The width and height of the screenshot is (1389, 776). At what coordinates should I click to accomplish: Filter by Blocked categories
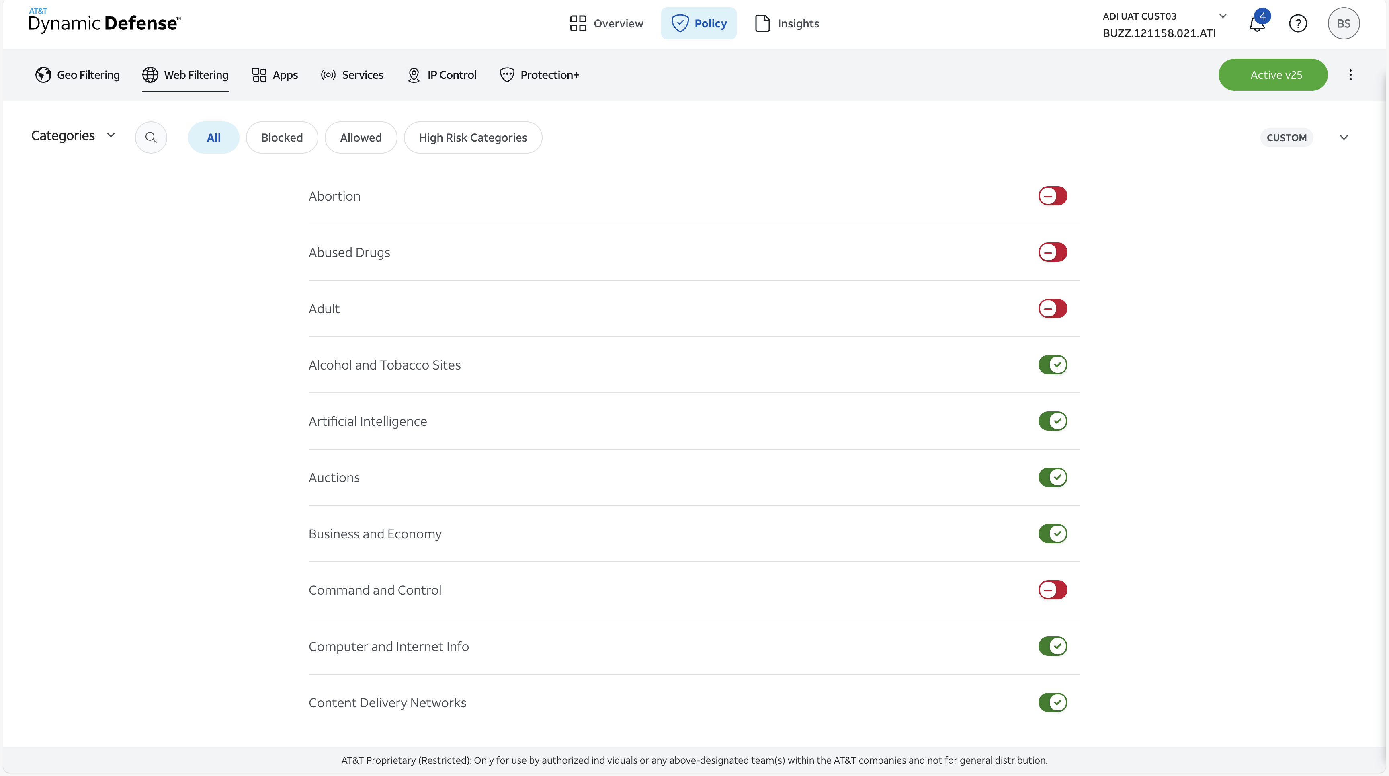point(281,138)
